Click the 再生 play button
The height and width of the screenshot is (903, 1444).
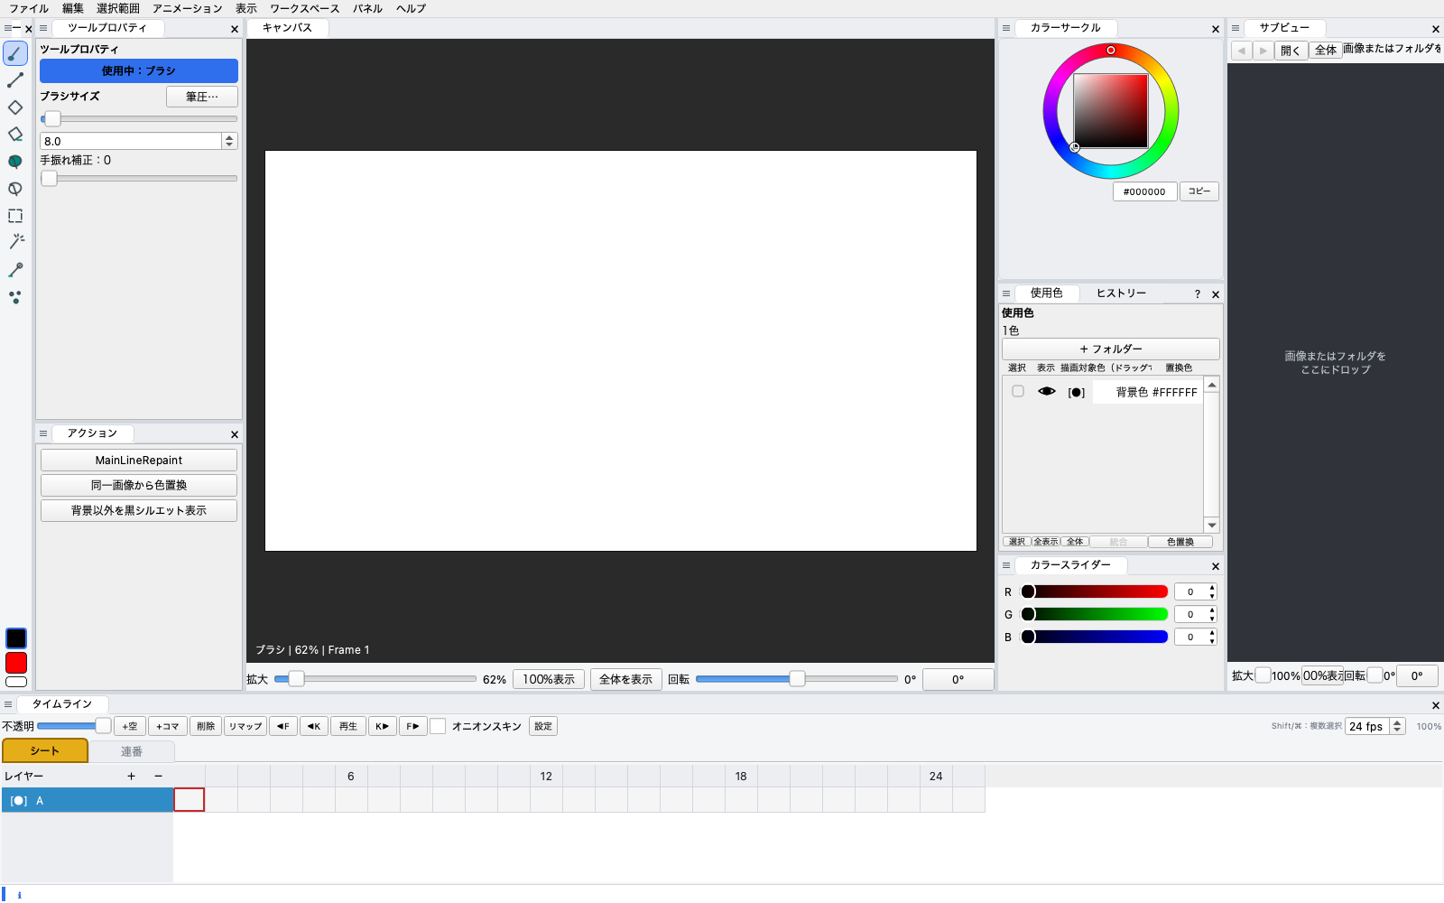(348, 726)
